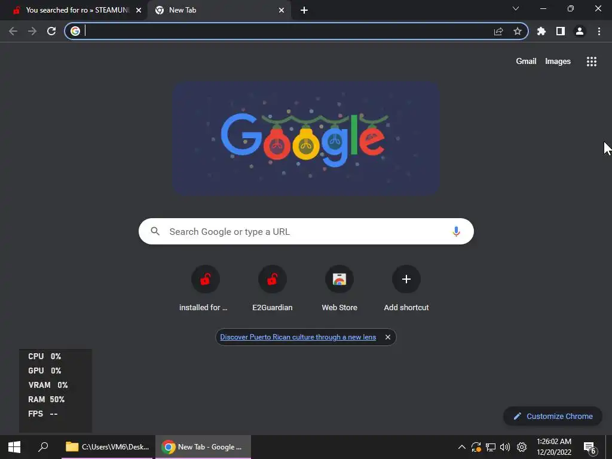Click the browser back arrow
The height and width of the screenshot is (459, 612).
click(x=13, y=31)
